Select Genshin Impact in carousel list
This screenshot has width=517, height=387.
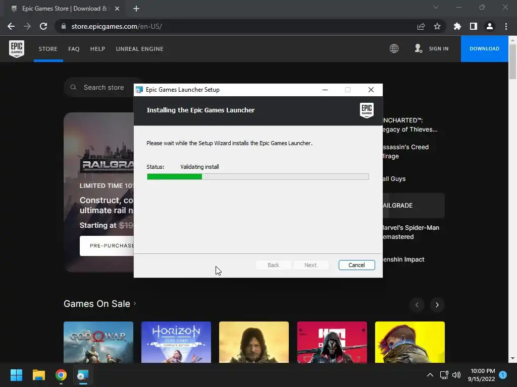403,260
